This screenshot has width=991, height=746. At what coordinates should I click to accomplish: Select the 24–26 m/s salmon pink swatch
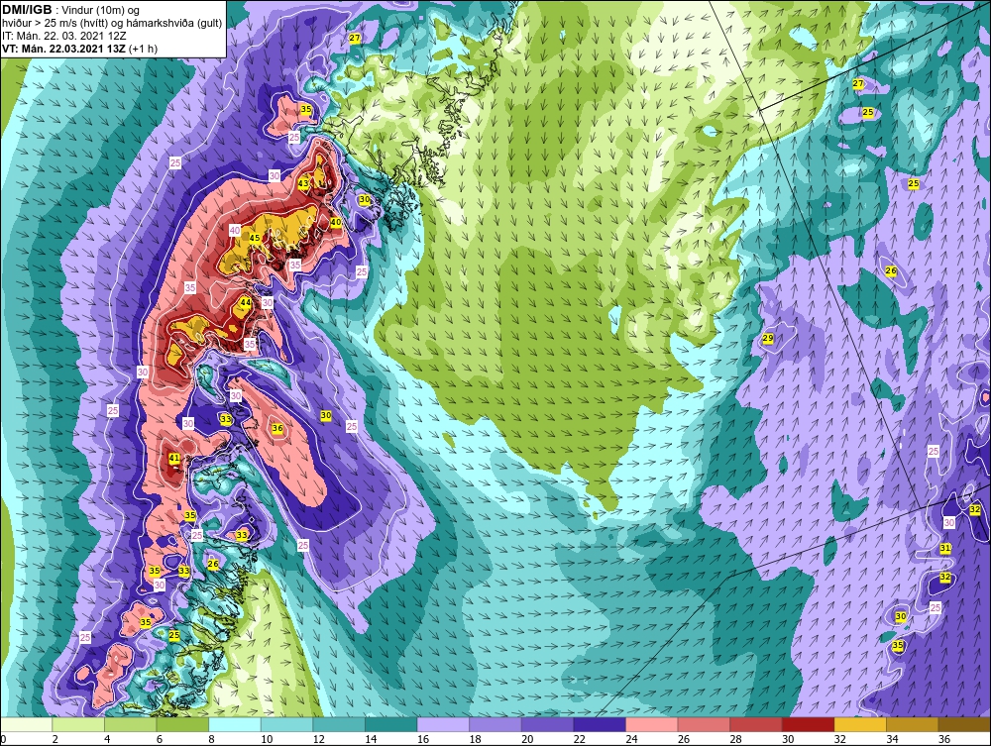click(652, 724)
